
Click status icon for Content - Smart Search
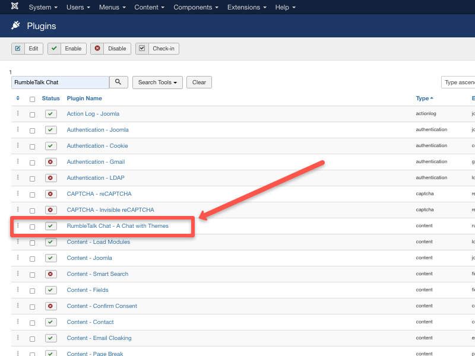50,274
